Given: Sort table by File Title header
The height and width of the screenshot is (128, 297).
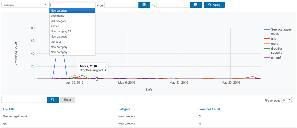Looking at the screenshot, I should pos(8,109).
